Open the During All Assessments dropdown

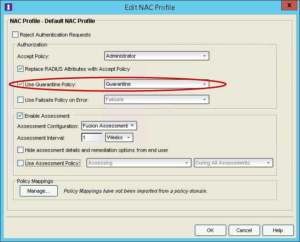pos(233,163)
